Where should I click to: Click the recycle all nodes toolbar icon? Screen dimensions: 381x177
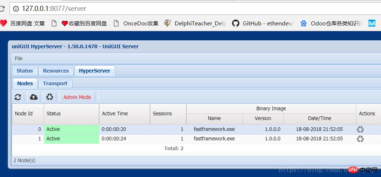click(x=50, y=97)
